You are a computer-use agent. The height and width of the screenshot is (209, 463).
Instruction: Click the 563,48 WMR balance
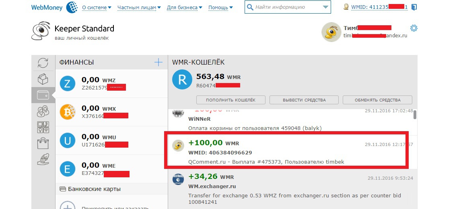[218, 77]
